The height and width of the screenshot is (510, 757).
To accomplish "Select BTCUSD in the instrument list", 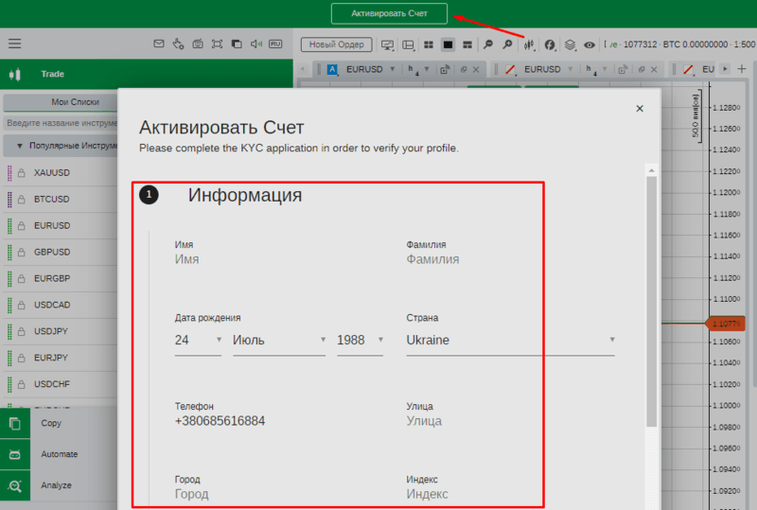I will (61, 199).
